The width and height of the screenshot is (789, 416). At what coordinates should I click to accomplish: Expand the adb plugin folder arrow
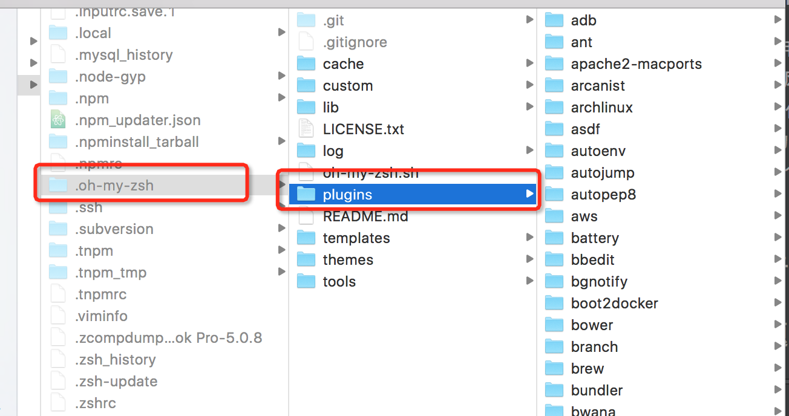click(x=778, y=20)
